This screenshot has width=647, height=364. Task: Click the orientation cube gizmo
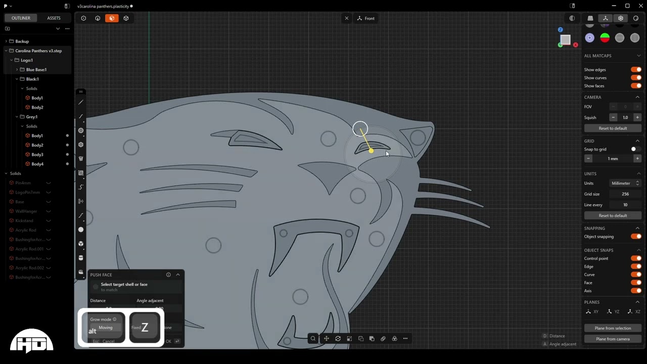(x=565, y=39)
